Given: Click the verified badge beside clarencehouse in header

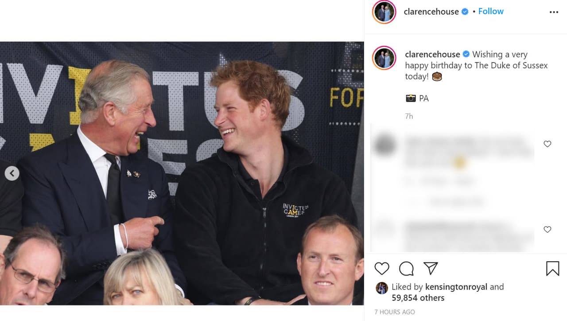Looking at the screenshot, I should (x=464, y=12).
